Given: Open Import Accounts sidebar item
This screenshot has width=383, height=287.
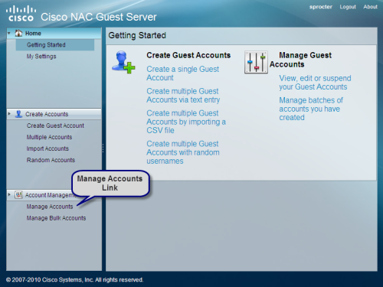Looking at the screenshot, I should [47, 148].
